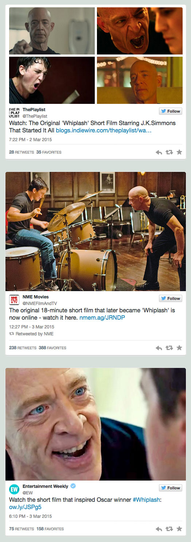The image size is (191, 542).
Task: Favorite the Entertainment Weekly tweet
Action: click(179, 529)
